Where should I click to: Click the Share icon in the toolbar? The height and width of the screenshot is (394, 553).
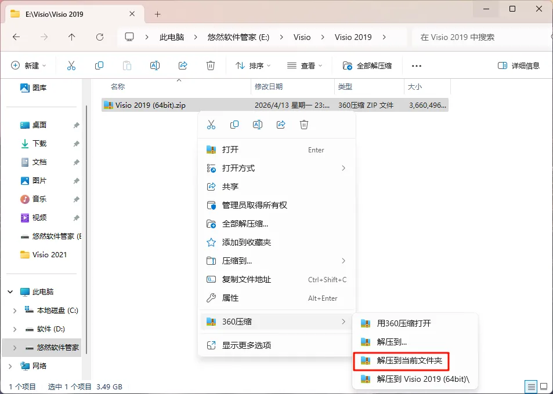coord(183,65)
